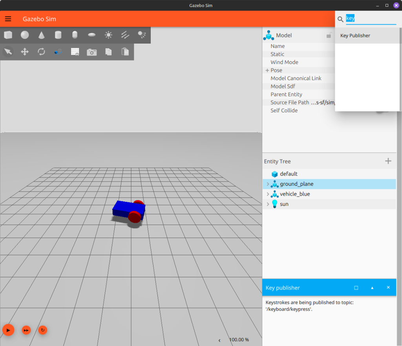Reset the simulation
Viewport: 402px width, 346px height.
[x=42, y=330]
